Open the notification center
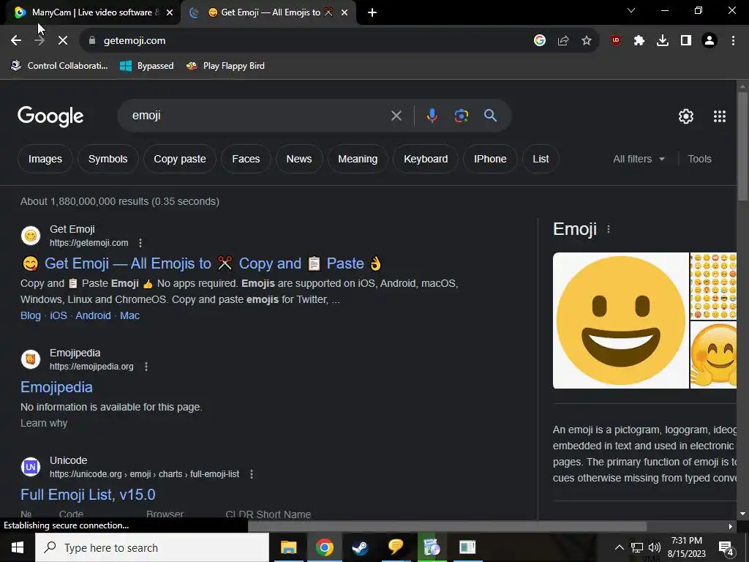Image resolution: width=749 pixels, height=562 pixels. [x=726, y=547]
